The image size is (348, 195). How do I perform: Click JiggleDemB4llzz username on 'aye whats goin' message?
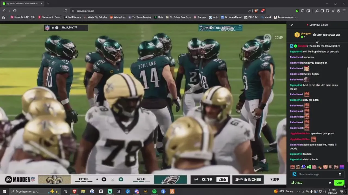300,134
